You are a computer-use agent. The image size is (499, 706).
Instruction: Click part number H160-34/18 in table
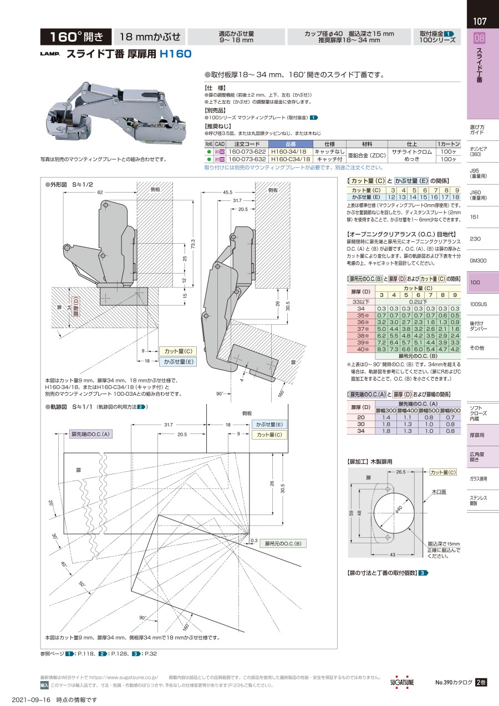(x=290, y=152)
